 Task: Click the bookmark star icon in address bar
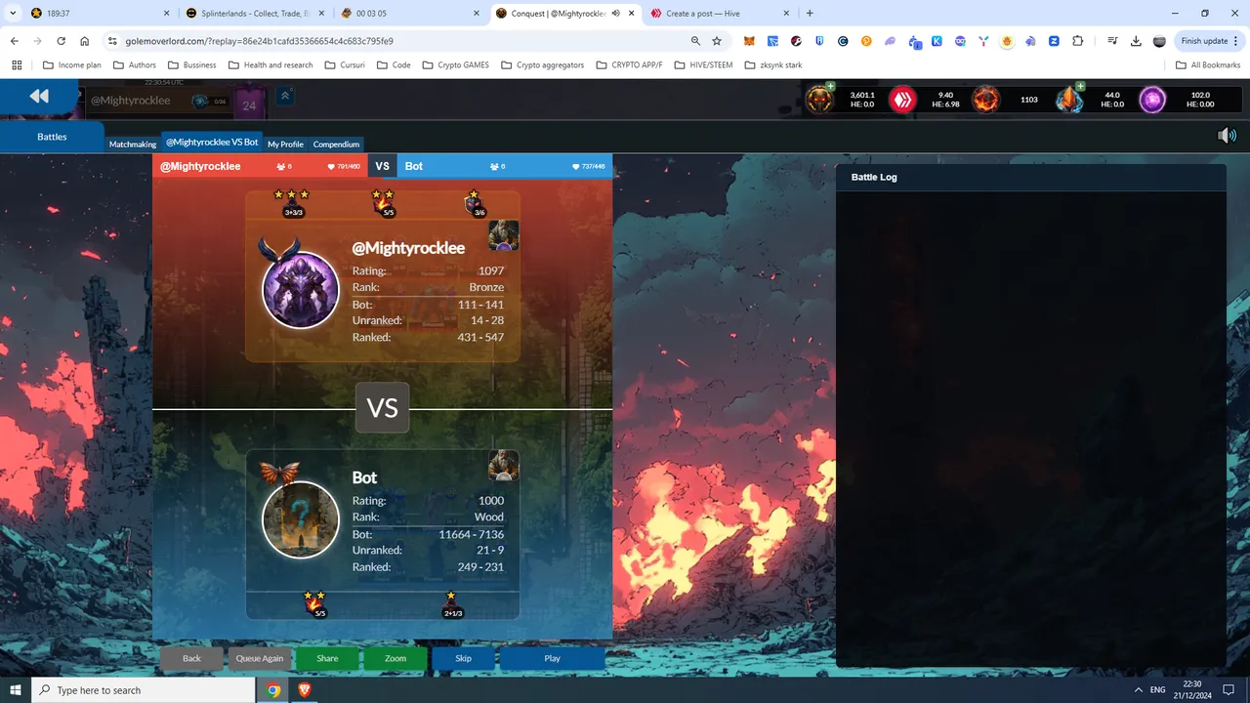pyautogui.click(x=717, y=41)
